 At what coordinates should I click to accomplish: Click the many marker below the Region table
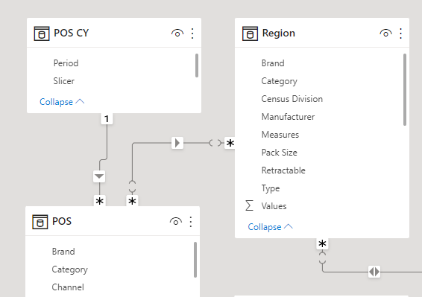tap(322, 244)
